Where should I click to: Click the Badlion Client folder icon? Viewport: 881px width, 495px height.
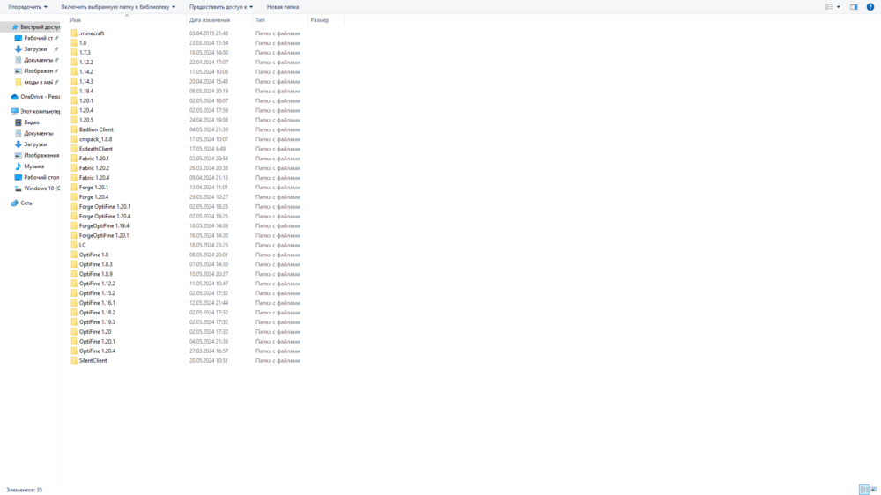[x=74, y=129]
